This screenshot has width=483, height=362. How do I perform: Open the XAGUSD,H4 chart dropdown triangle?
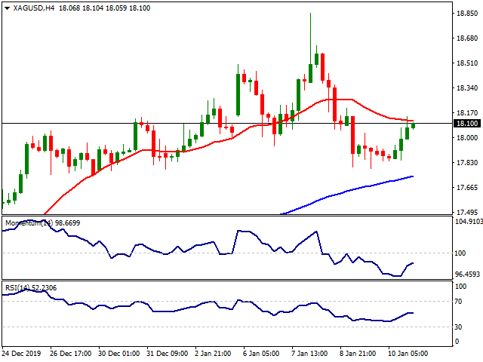coord(7,8)
